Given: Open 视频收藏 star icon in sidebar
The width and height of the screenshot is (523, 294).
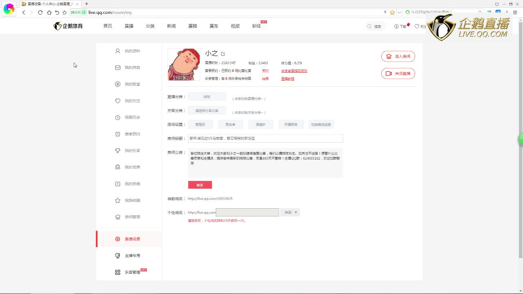Looking at the screenshot, I should (x=118, y=200).
